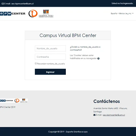Screen dimensions: 136x136
Task: Click the cookies must be enabled notice text
Action: coord(83,57)
